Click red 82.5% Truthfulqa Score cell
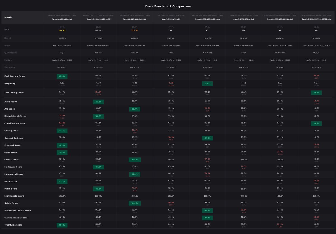336x234 pixels. pos(280,224)
